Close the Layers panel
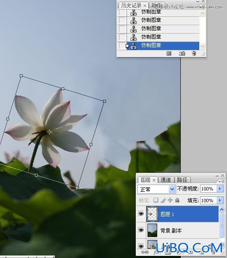This screenshot has width=227, height=258. point(222,175)
